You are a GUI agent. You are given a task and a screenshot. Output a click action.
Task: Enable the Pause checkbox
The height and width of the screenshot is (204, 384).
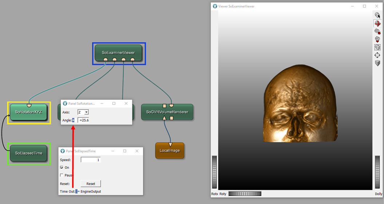pos(62,175)
